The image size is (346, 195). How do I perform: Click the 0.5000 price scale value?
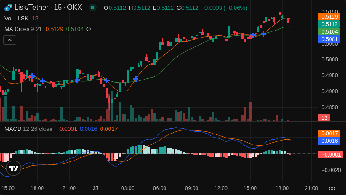(330, 60)
